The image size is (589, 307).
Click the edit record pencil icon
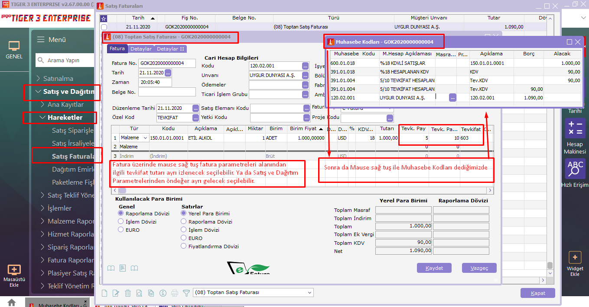pos(116,293)
